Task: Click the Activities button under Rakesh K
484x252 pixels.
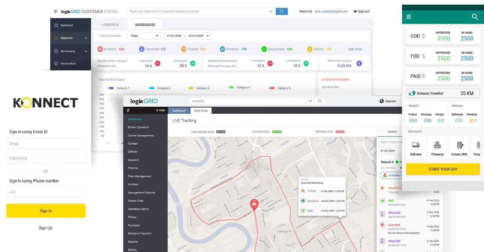Action: [x=391, y=175]
